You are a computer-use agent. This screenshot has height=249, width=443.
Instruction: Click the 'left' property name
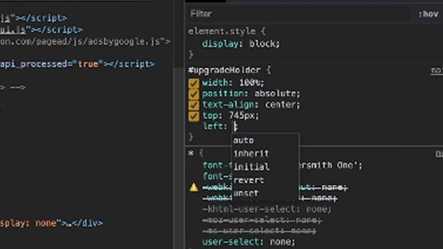213,126
